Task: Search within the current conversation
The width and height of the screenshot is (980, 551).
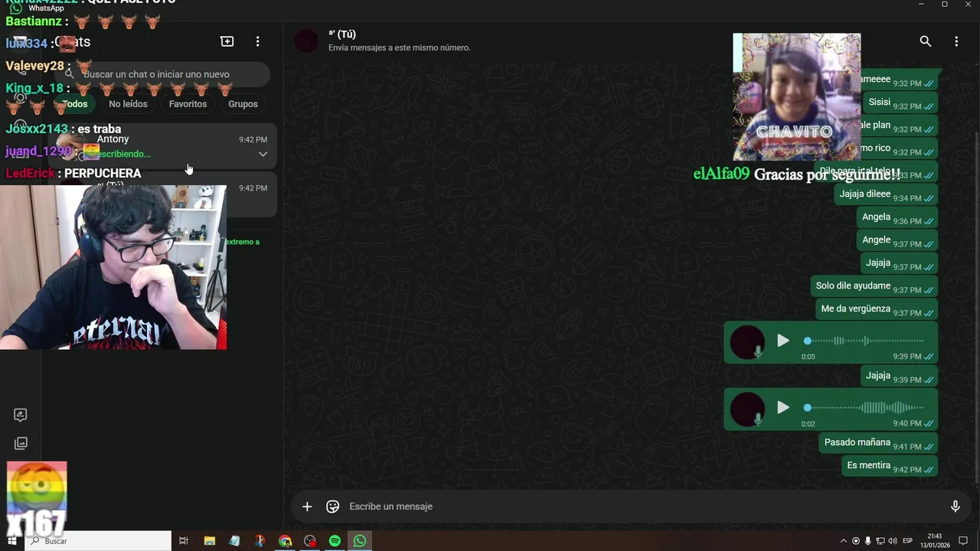Action: pos(926,41)
